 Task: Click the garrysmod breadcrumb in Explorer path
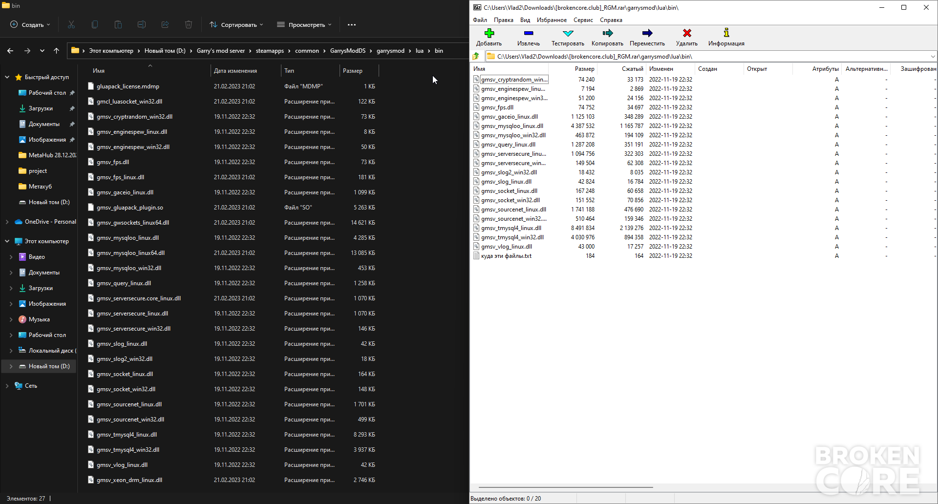click(x=390, y=51)
